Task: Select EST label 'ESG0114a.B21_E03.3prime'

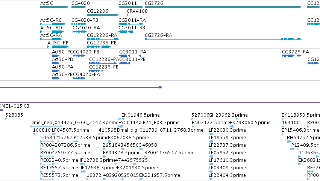Action: tap(149, 123)
